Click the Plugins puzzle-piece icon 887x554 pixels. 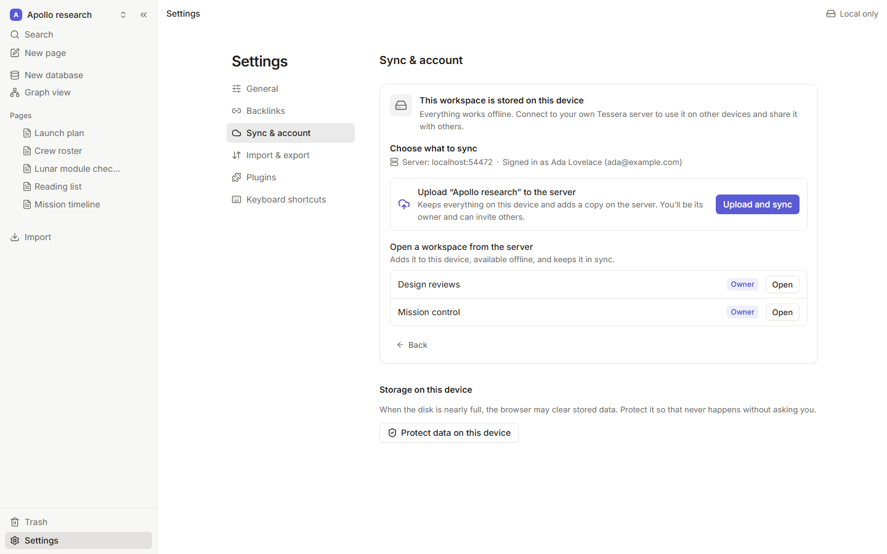tap(237, 177)
